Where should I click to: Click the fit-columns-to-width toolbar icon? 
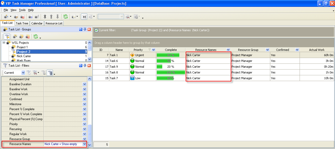84,17
